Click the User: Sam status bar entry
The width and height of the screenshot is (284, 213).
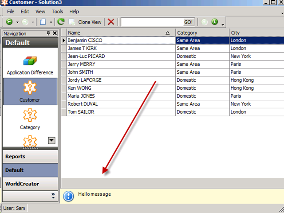point(14,208)
